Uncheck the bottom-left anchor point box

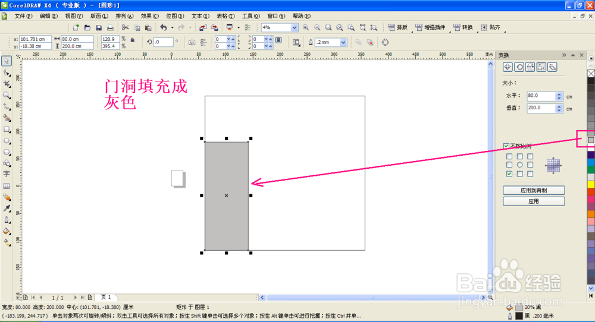tap(509, 174)
